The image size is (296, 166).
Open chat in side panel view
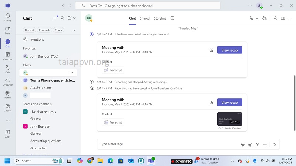pyautogui.click(x=283, y=18)
